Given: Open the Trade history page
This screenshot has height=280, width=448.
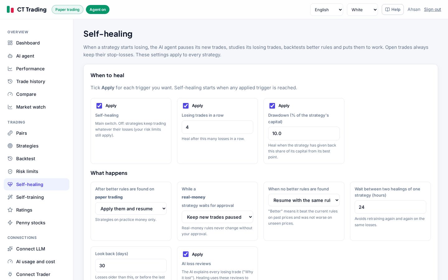Looking at the screenshot, I should coord(37,82).
